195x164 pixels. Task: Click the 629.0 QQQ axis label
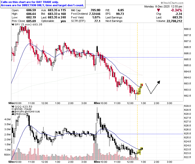[x=187, y=106]
